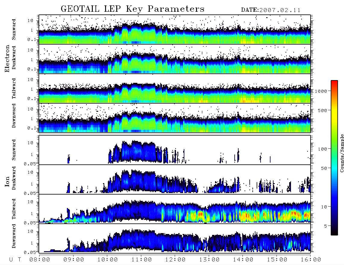The image size is (344, 265).
Task: Open the Electron Sunward spectrogram panel
Action: point(175,30)
